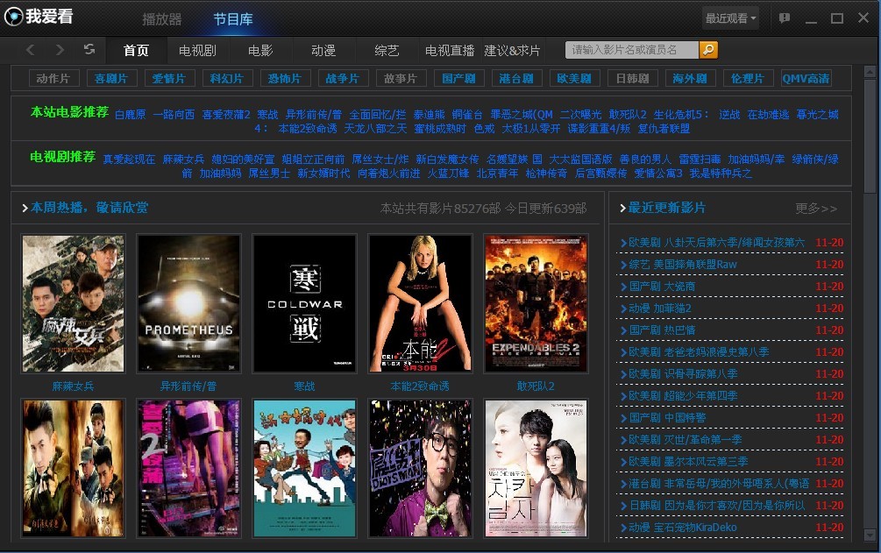Image resolution: width=881 pixels, height=553 pixels.
Task: Click the refresh icon
Action: tap(89, 49)
